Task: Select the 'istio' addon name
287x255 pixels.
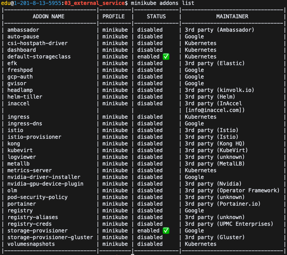Action: point(15,130)
